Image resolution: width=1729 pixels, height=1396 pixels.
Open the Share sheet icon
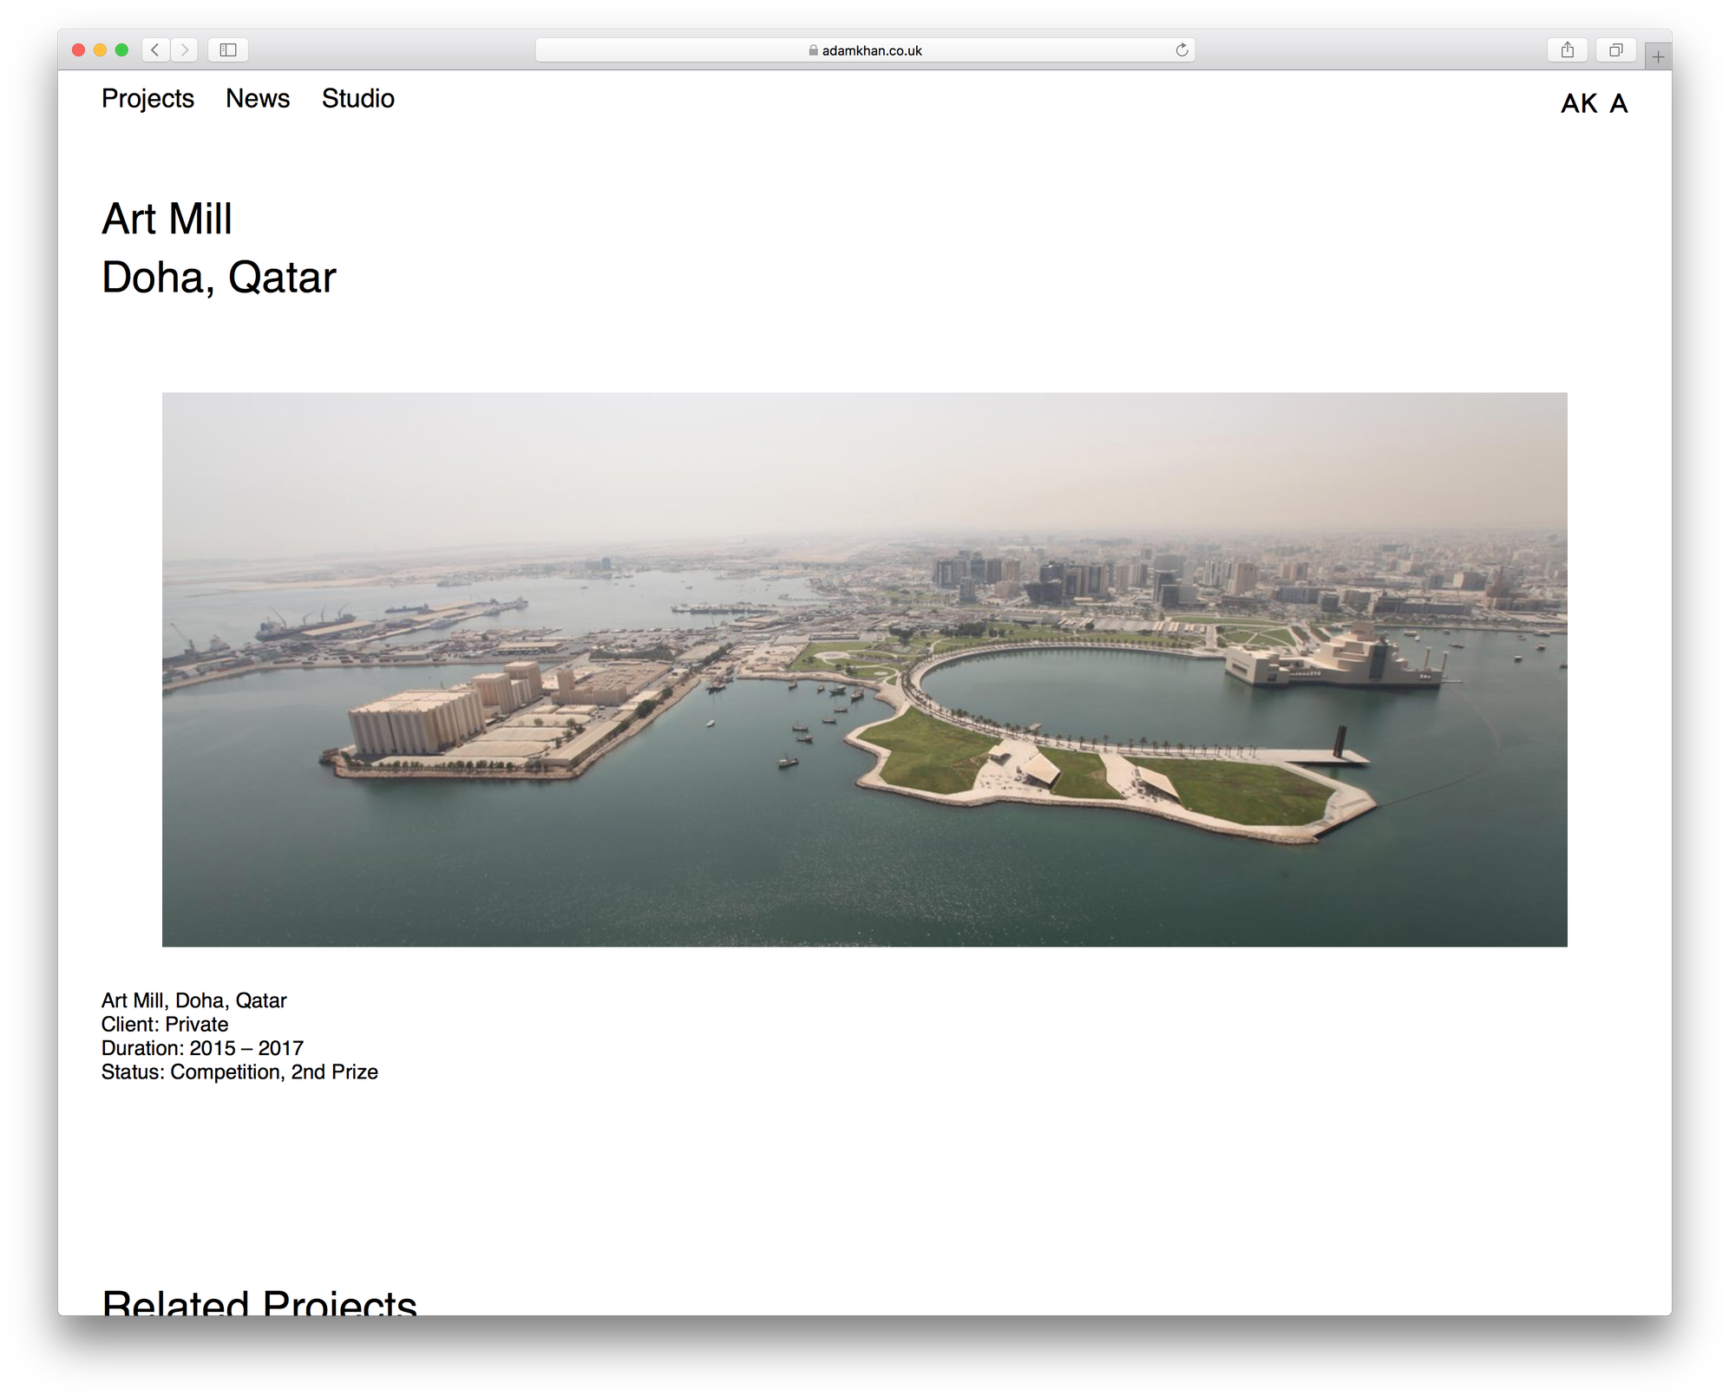(1567, 50)
